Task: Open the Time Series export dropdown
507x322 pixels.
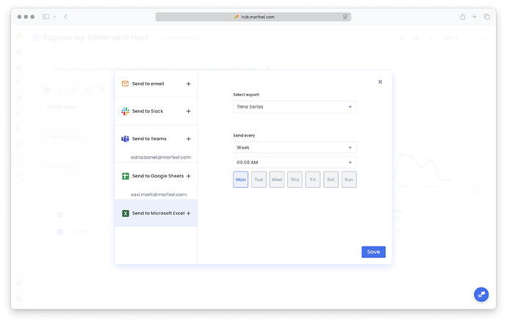Action: pyautogui.click(x=294, y=107)
